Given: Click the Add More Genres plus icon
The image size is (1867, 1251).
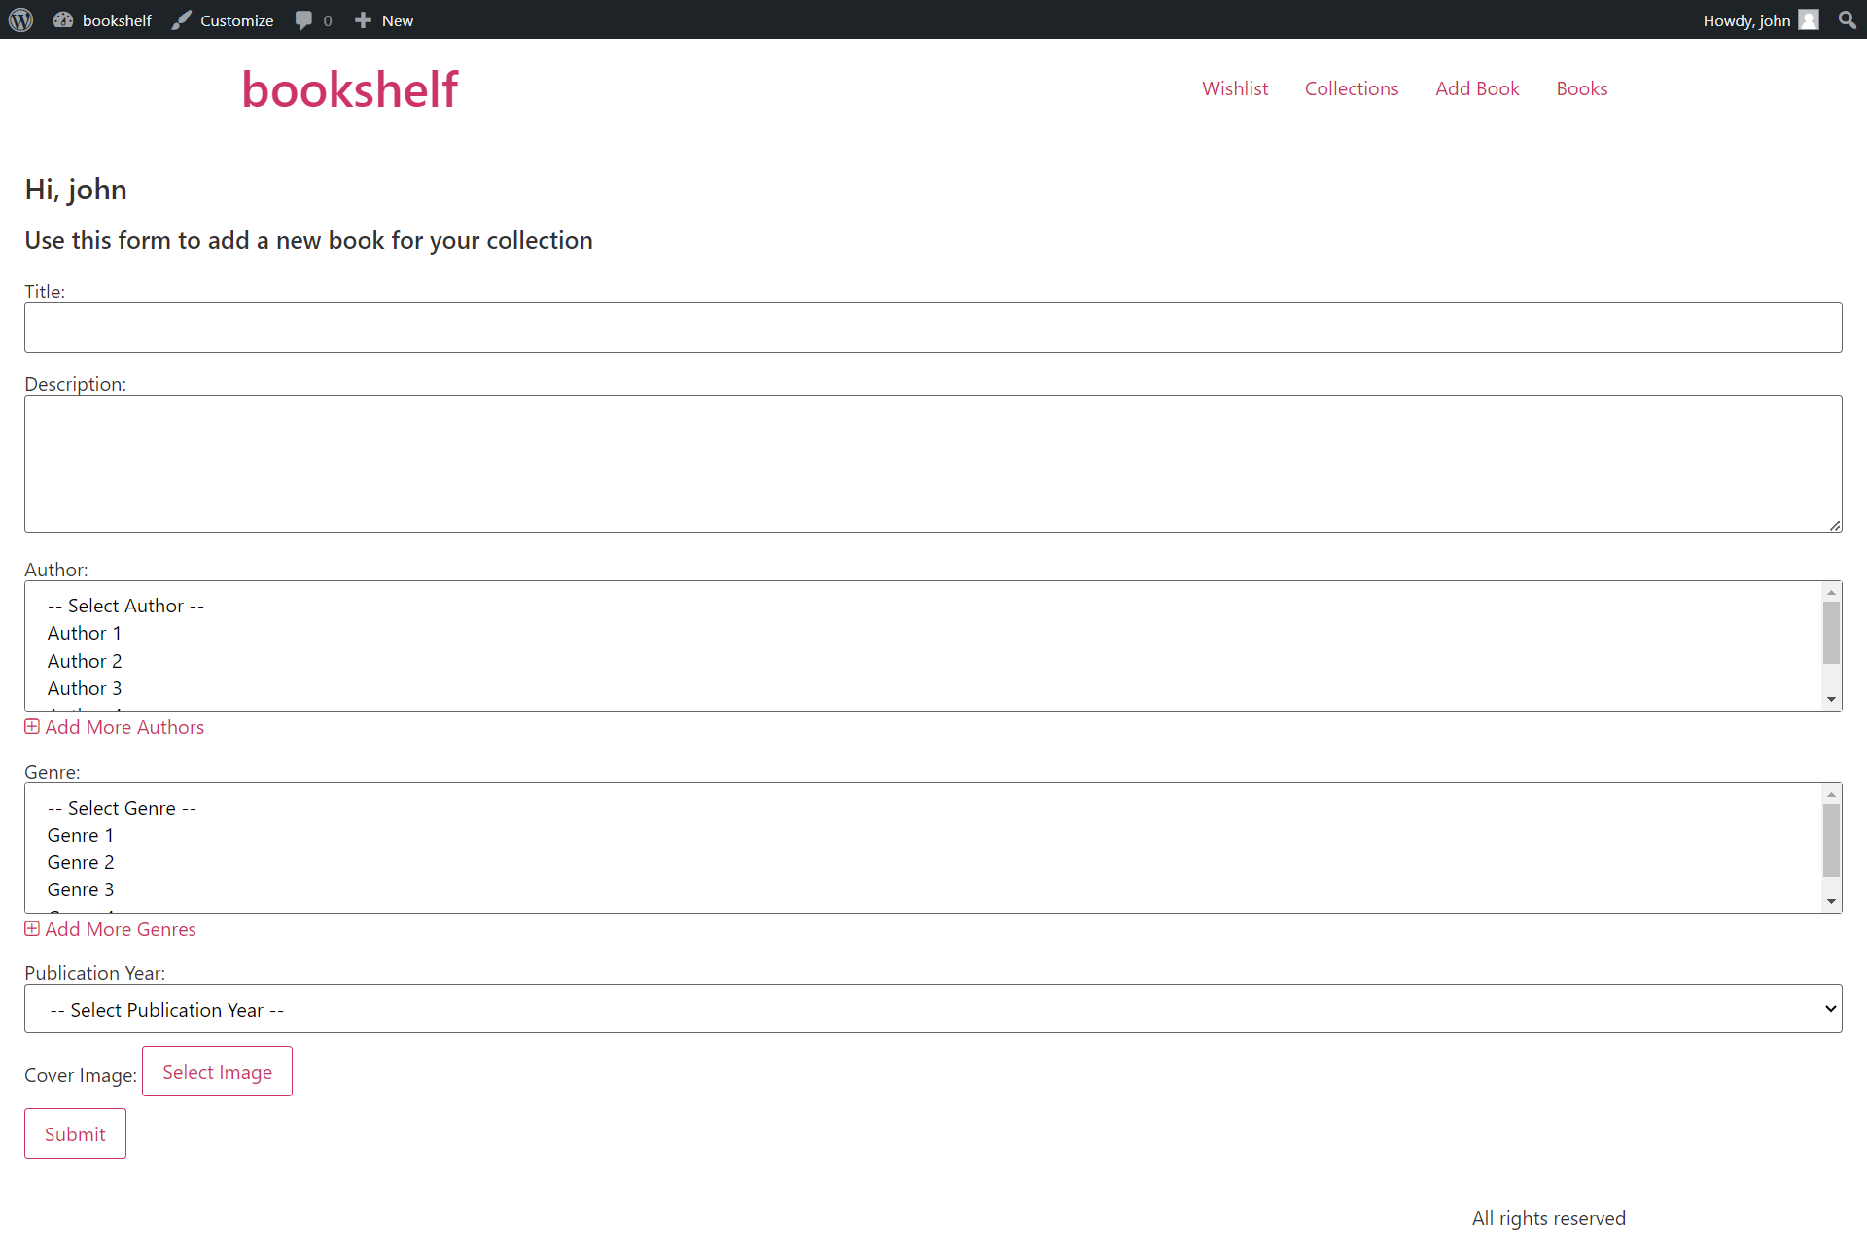Looking at the screenshot, I should pos(32,928).
